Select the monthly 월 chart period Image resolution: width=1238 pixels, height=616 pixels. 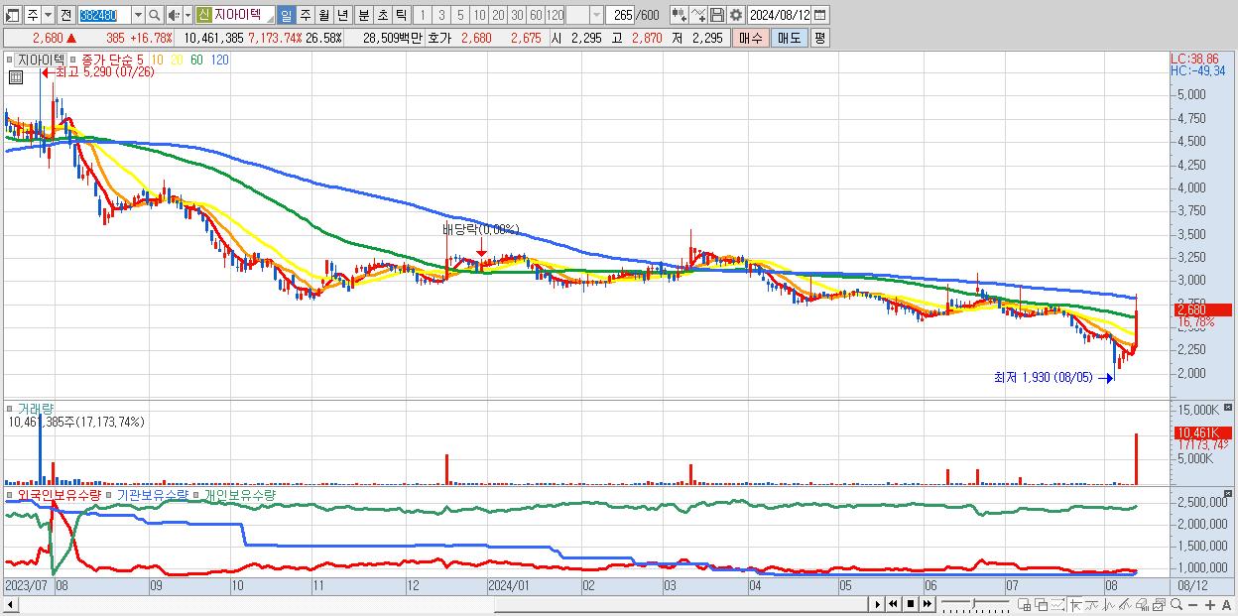tap(323, 15)
